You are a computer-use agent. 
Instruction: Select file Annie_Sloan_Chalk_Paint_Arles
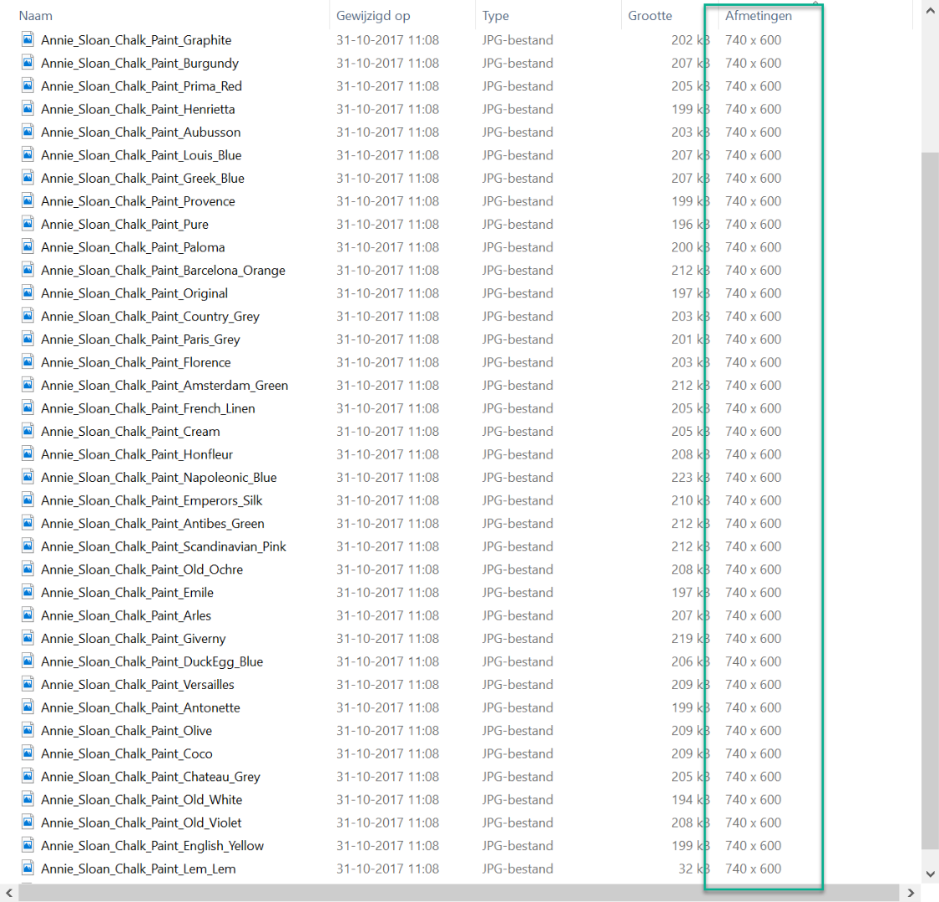tap(126, 616)
